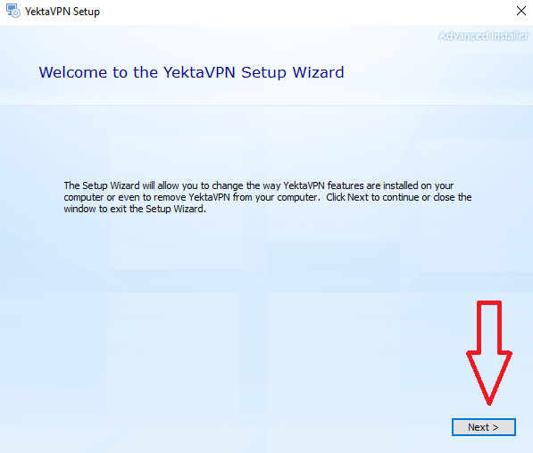Click the YektaVPN Setup window title text

point(62,12)
